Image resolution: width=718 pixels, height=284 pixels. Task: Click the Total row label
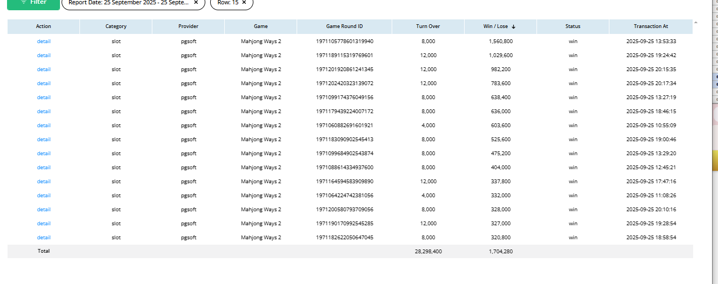pyautogui.click(x=43, y=251)
